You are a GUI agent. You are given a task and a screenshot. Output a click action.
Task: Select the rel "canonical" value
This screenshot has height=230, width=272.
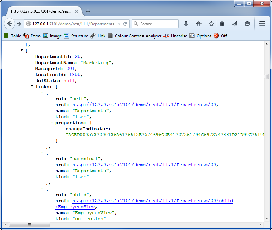pyautogui.click(x=85, y=159)
